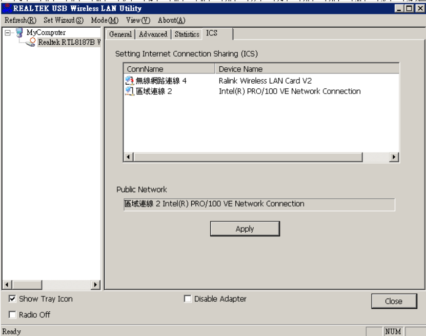Click the wireless connection 4 row icon
The height and width of the screenshot is (336, 426).
coord(130,81)
